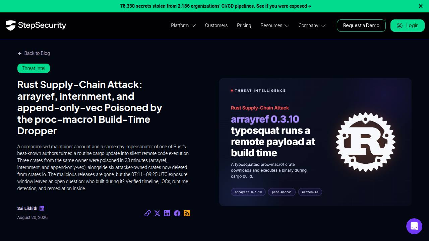This screenshot has width=429, height=241.
Task: Share the article on Facebook
Action: [177, 213]
